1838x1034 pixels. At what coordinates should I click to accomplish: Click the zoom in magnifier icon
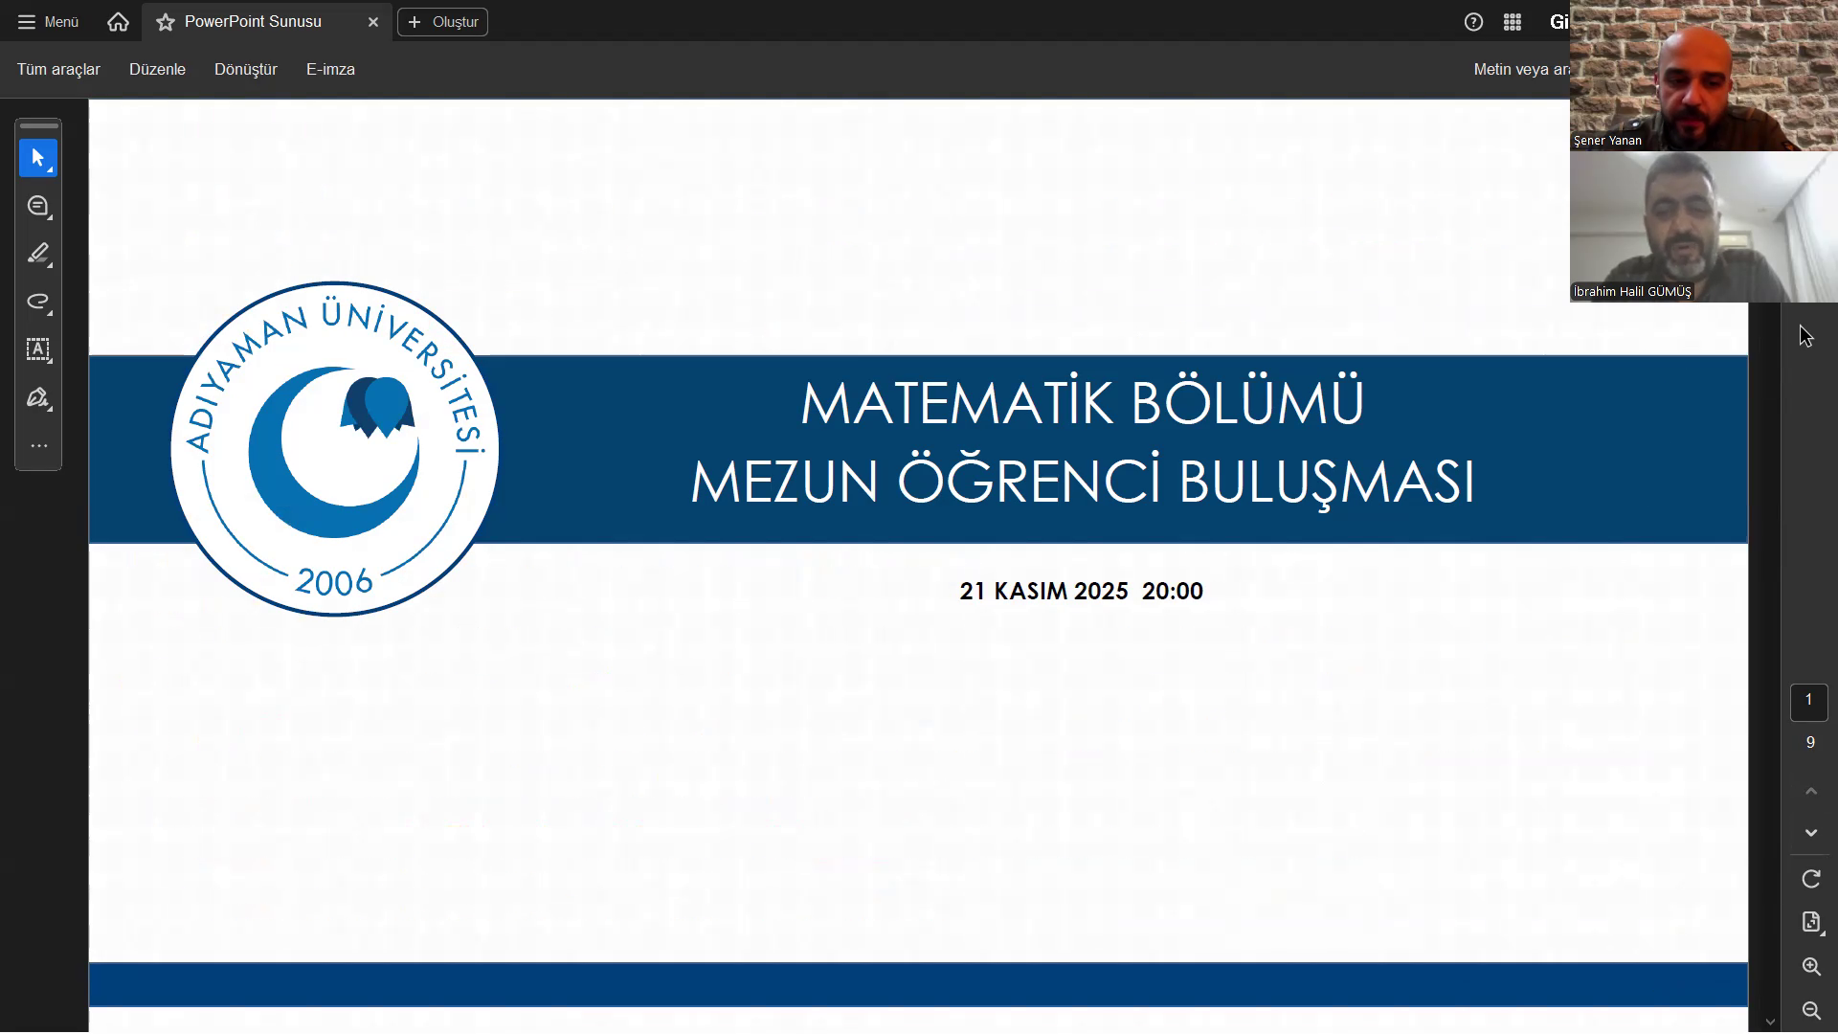1810,967
